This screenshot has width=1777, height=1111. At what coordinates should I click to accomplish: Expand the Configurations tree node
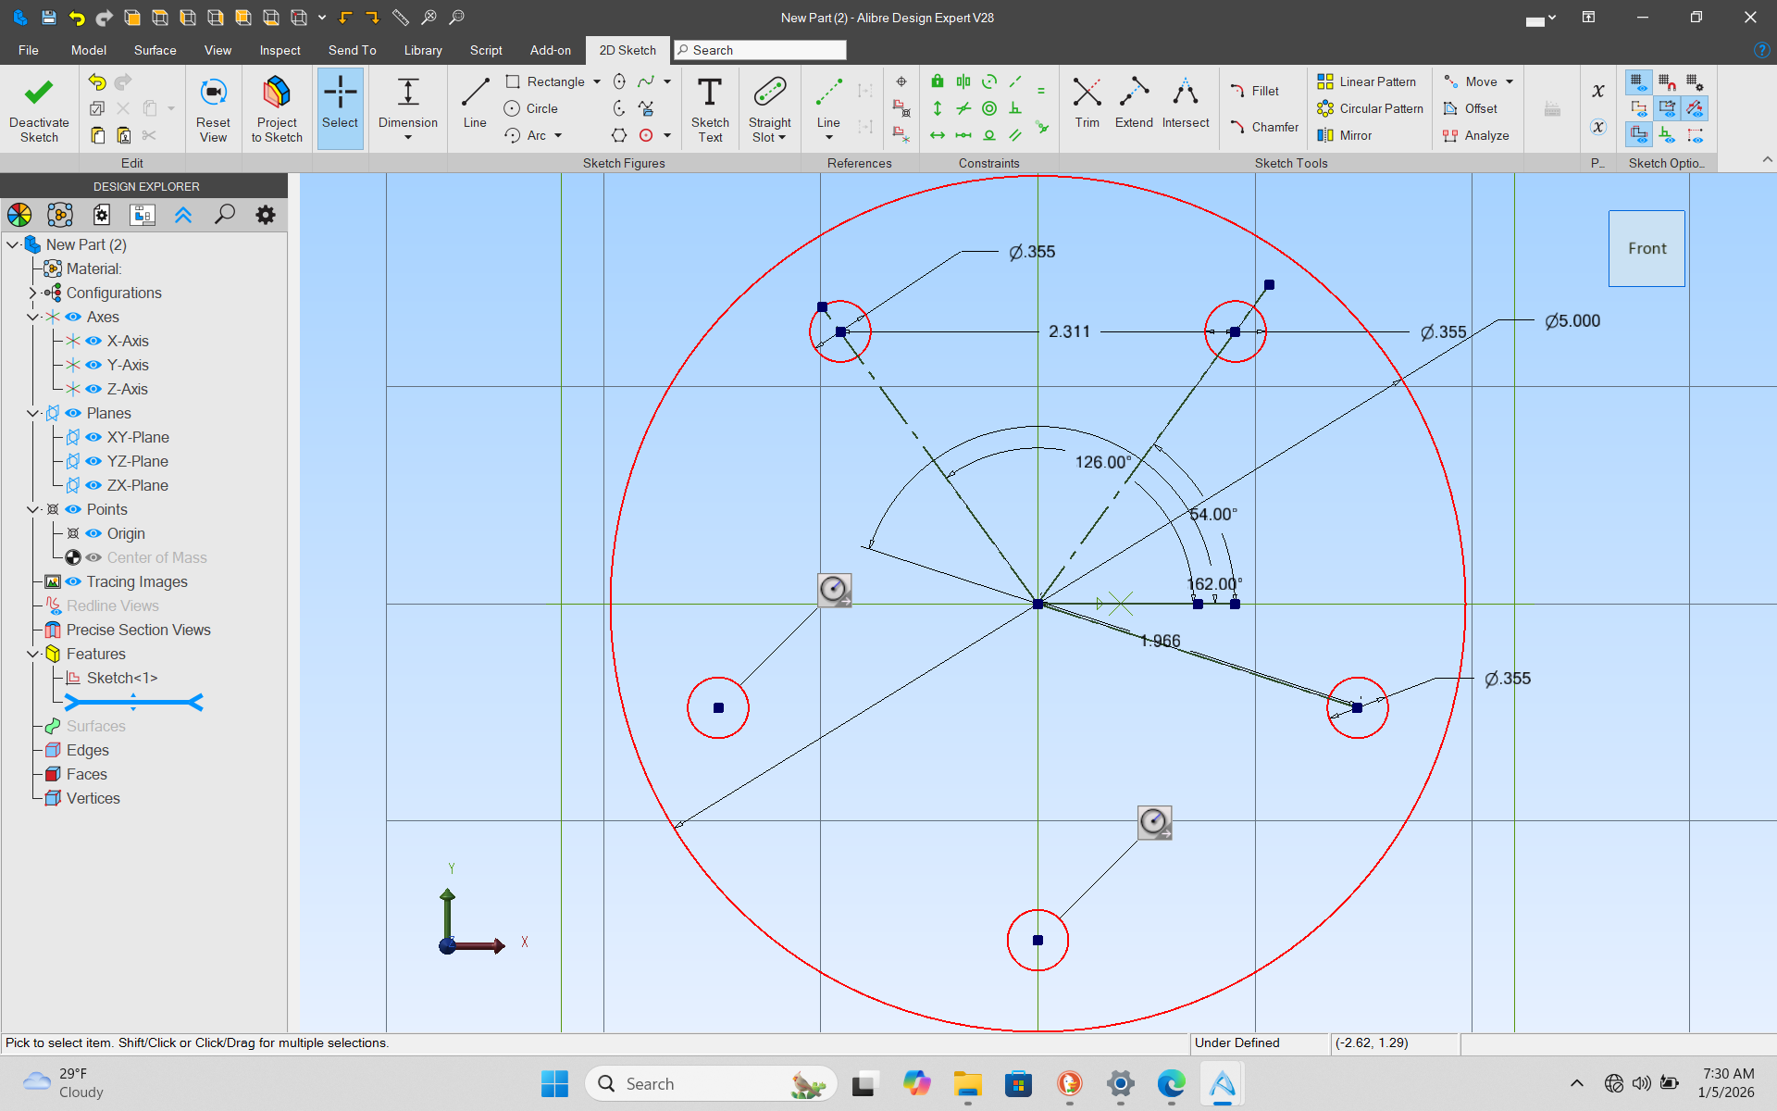pos(32,293)
